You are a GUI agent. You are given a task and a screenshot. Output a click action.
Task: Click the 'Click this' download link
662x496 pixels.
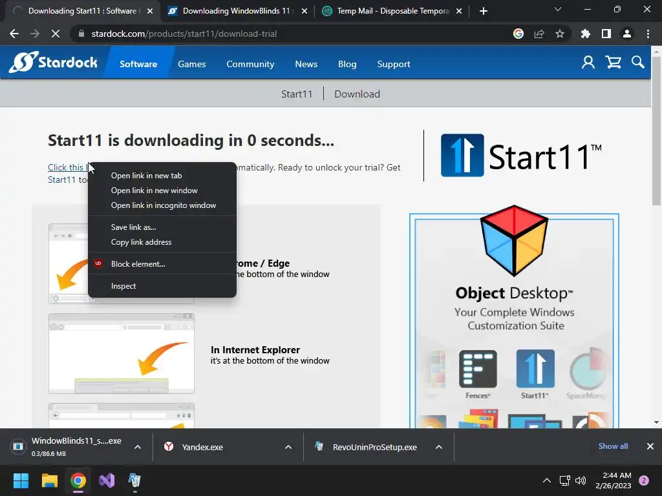click(x=67, y=167)
